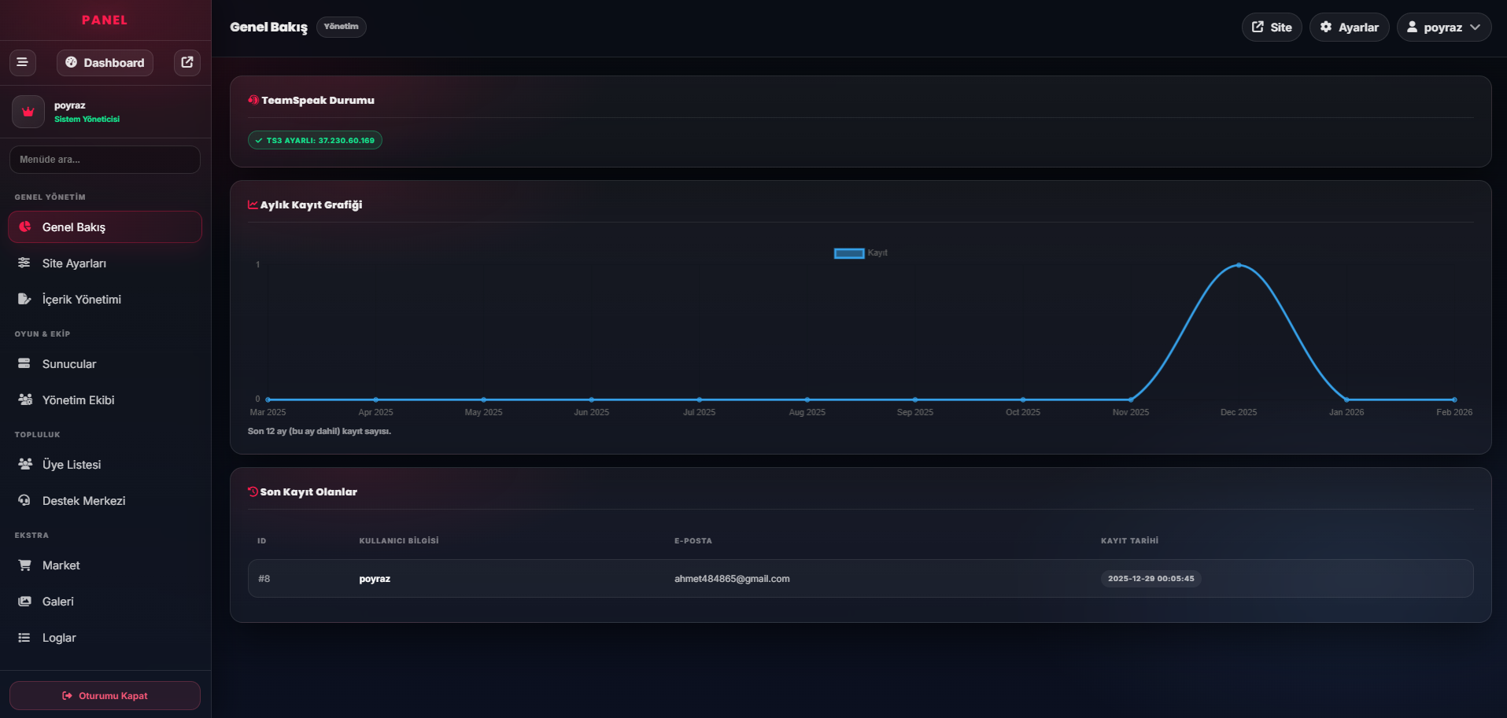Toggle the Kayıt dataset legend box
1507x718 pixels.
(849, 253)
